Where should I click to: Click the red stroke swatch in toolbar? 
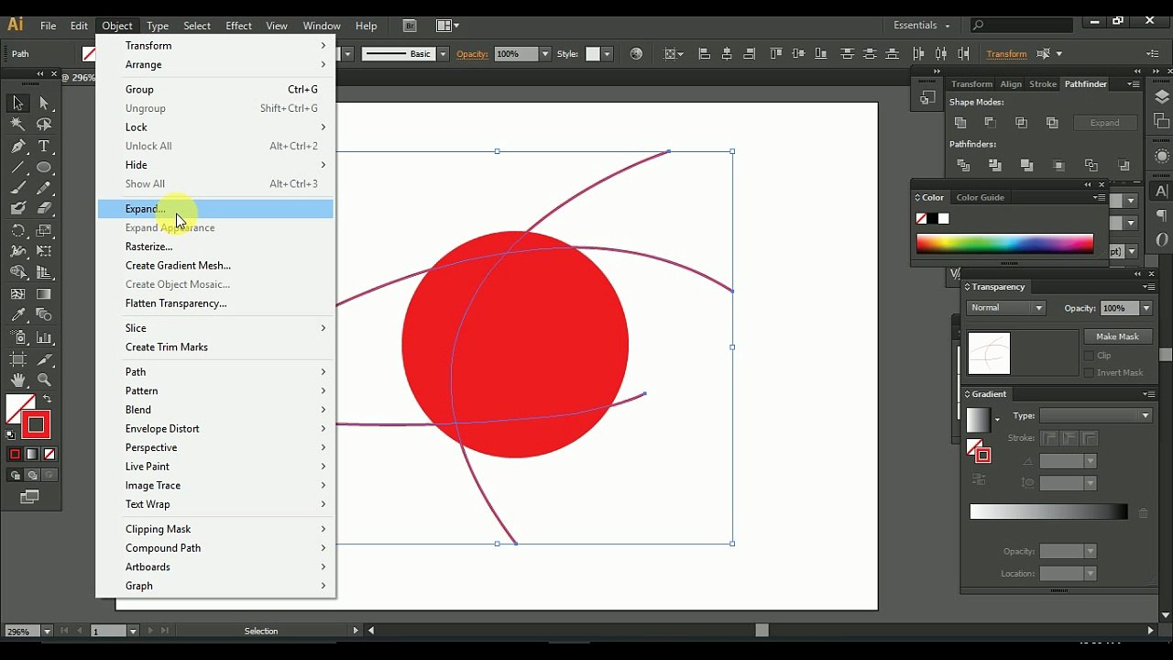[x=36, y=424]
